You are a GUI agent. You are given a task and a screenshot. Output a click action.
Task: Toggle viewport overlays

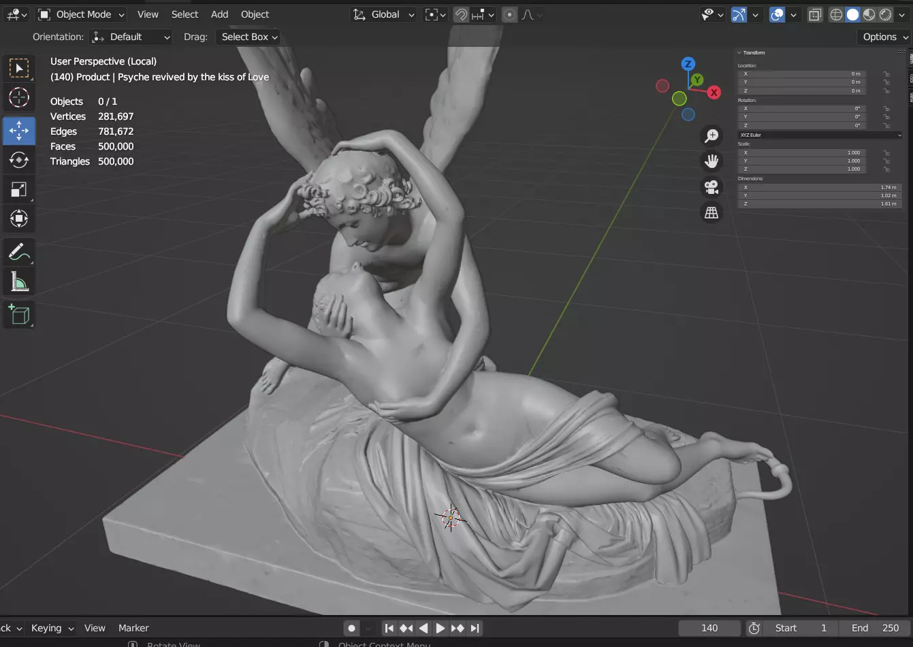pyautogui.click(x=777, y=14)
